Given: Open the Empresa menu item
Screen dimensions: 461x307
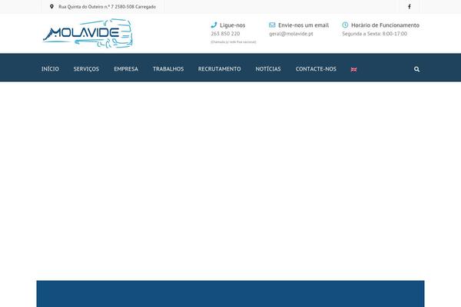Looking at the screenshot, I should pos(126,69).
